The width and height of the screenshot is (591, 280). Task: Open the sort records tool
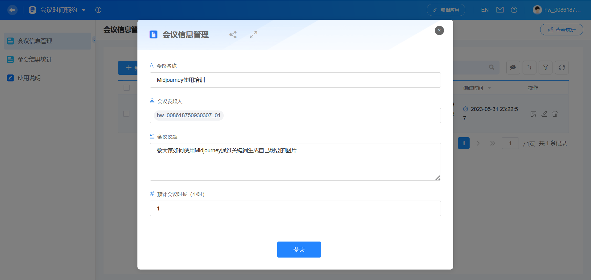pos(529,67)
